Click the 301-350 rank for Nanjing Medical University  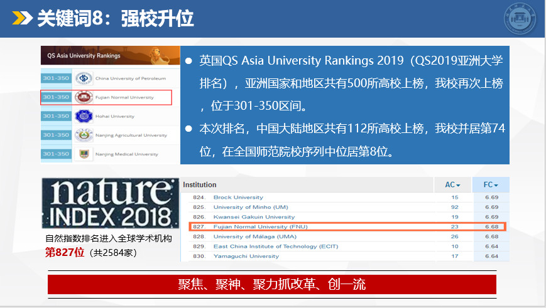[x=56, y=154]
